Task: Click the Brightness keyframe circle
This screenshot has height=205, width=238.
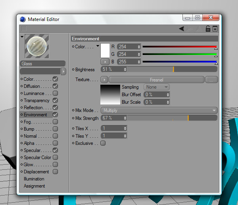Action: point(73,70)
